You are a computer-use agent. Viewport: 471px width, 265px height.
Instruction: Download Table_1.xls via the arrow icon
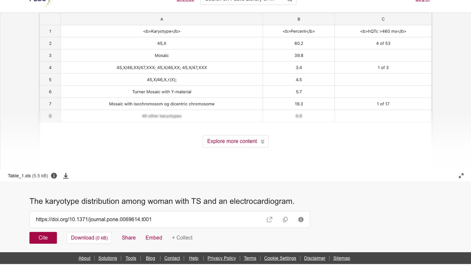click(66, 176)
